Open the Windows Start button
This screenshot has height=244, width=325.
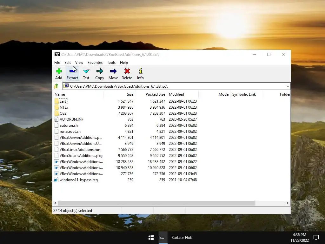click(151, 238)
